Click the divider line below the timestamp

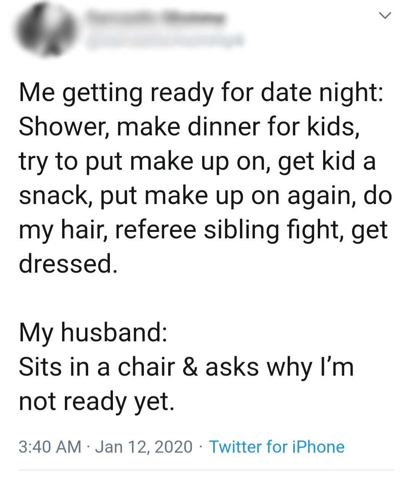[x=206, y=470]
